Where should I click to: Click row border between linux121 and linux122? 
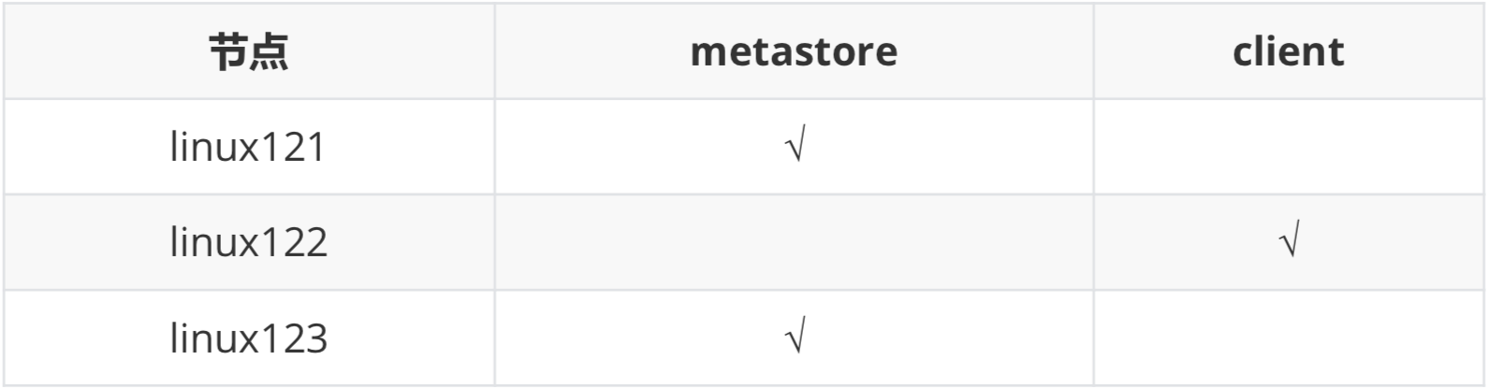[744, 194]
